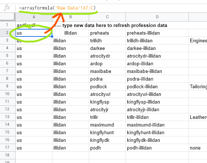Click the cell with 'podra'
This screenshot has height=163, width=207.
(x=107, y=79)
